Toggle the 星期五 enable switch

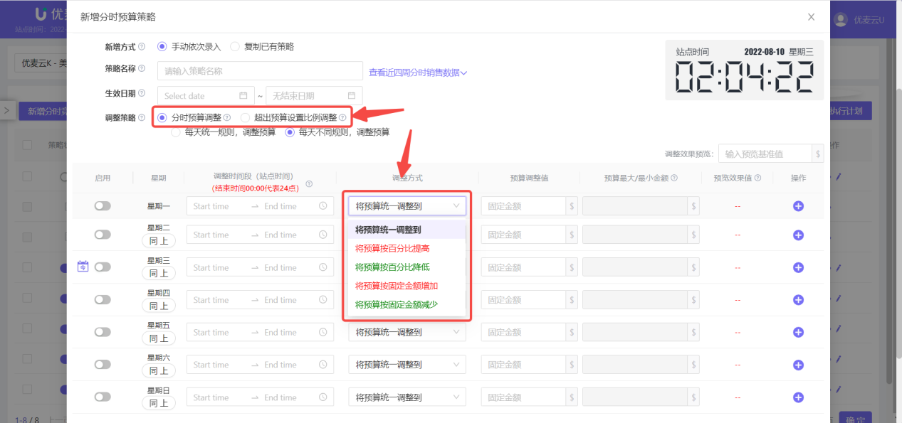point(103,332)
